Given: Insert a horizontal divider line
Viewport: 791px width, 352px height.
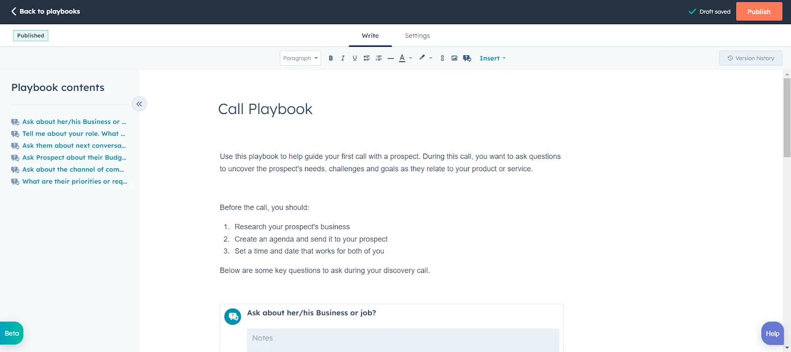Looking at the screenshot, I should [391, 58].
